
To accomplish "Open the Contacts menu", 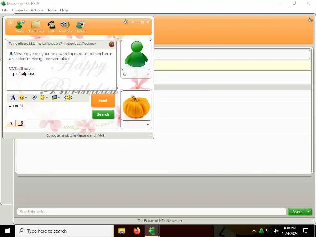I will click(19, 10).
